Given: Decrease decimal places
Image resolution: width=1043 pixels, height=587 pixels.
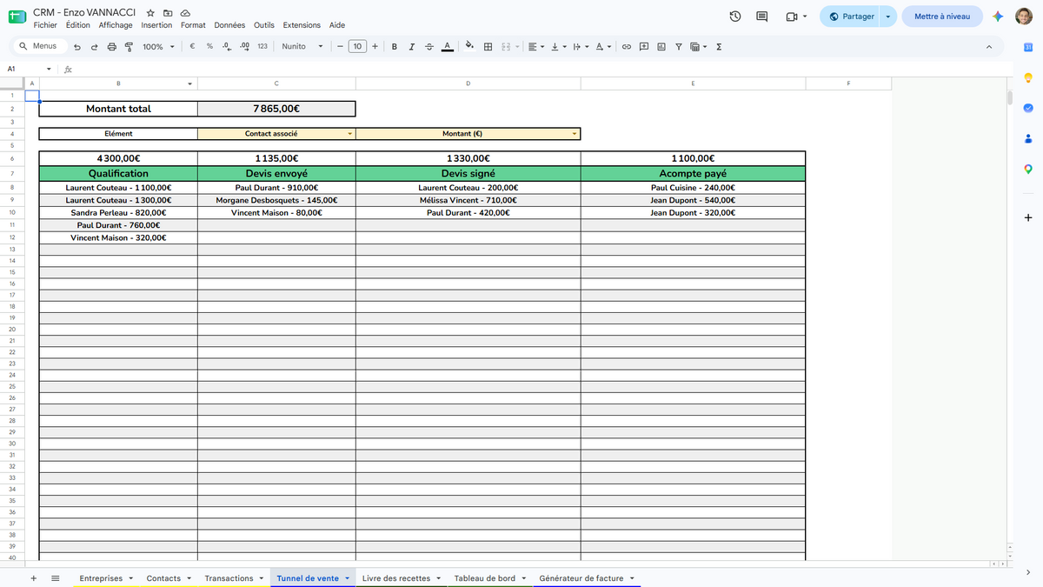Looking at the screenshot, I should click(227, 46).
